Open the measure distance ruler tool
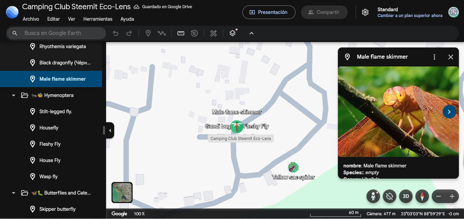This screenshot has width=464, height=219. pyautogui.click(x=181, y=33)
